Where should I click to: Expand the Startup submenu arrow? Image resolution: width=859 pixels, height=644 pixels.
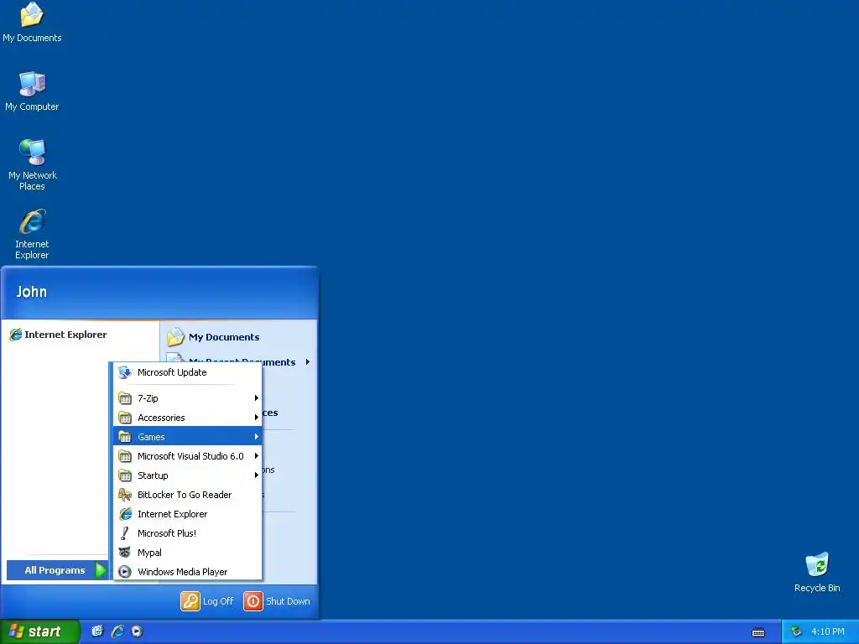256,475
